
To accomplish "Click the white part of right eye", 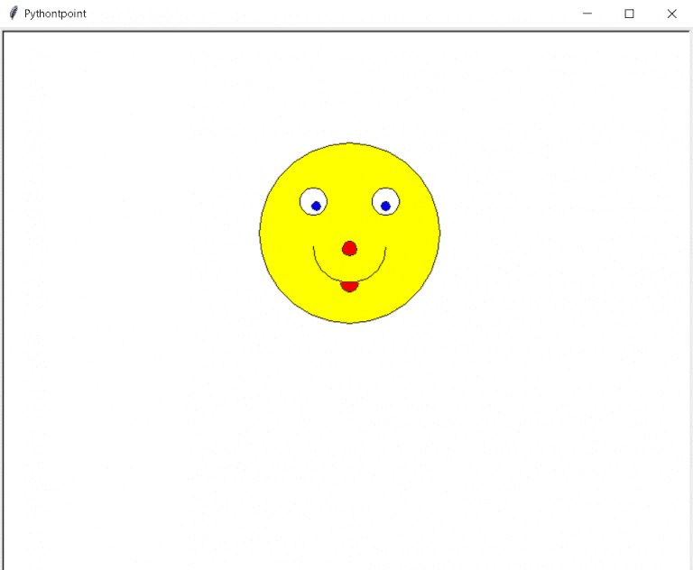I will pos(381,196).
